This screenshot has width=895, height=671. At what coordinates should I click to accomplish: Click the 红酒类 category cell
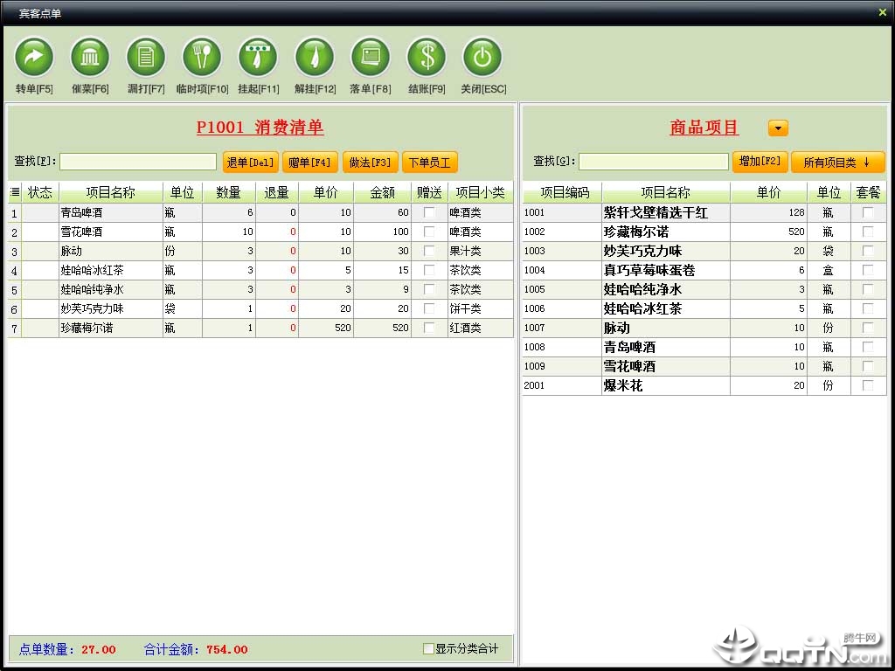coord(480,328)
